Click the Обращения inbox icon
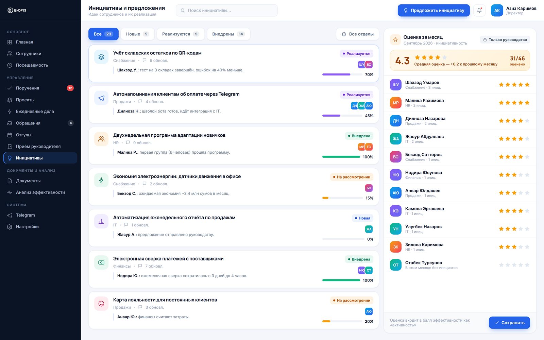The width and height of the screenshot is (544, 340). tap(10, 123)
